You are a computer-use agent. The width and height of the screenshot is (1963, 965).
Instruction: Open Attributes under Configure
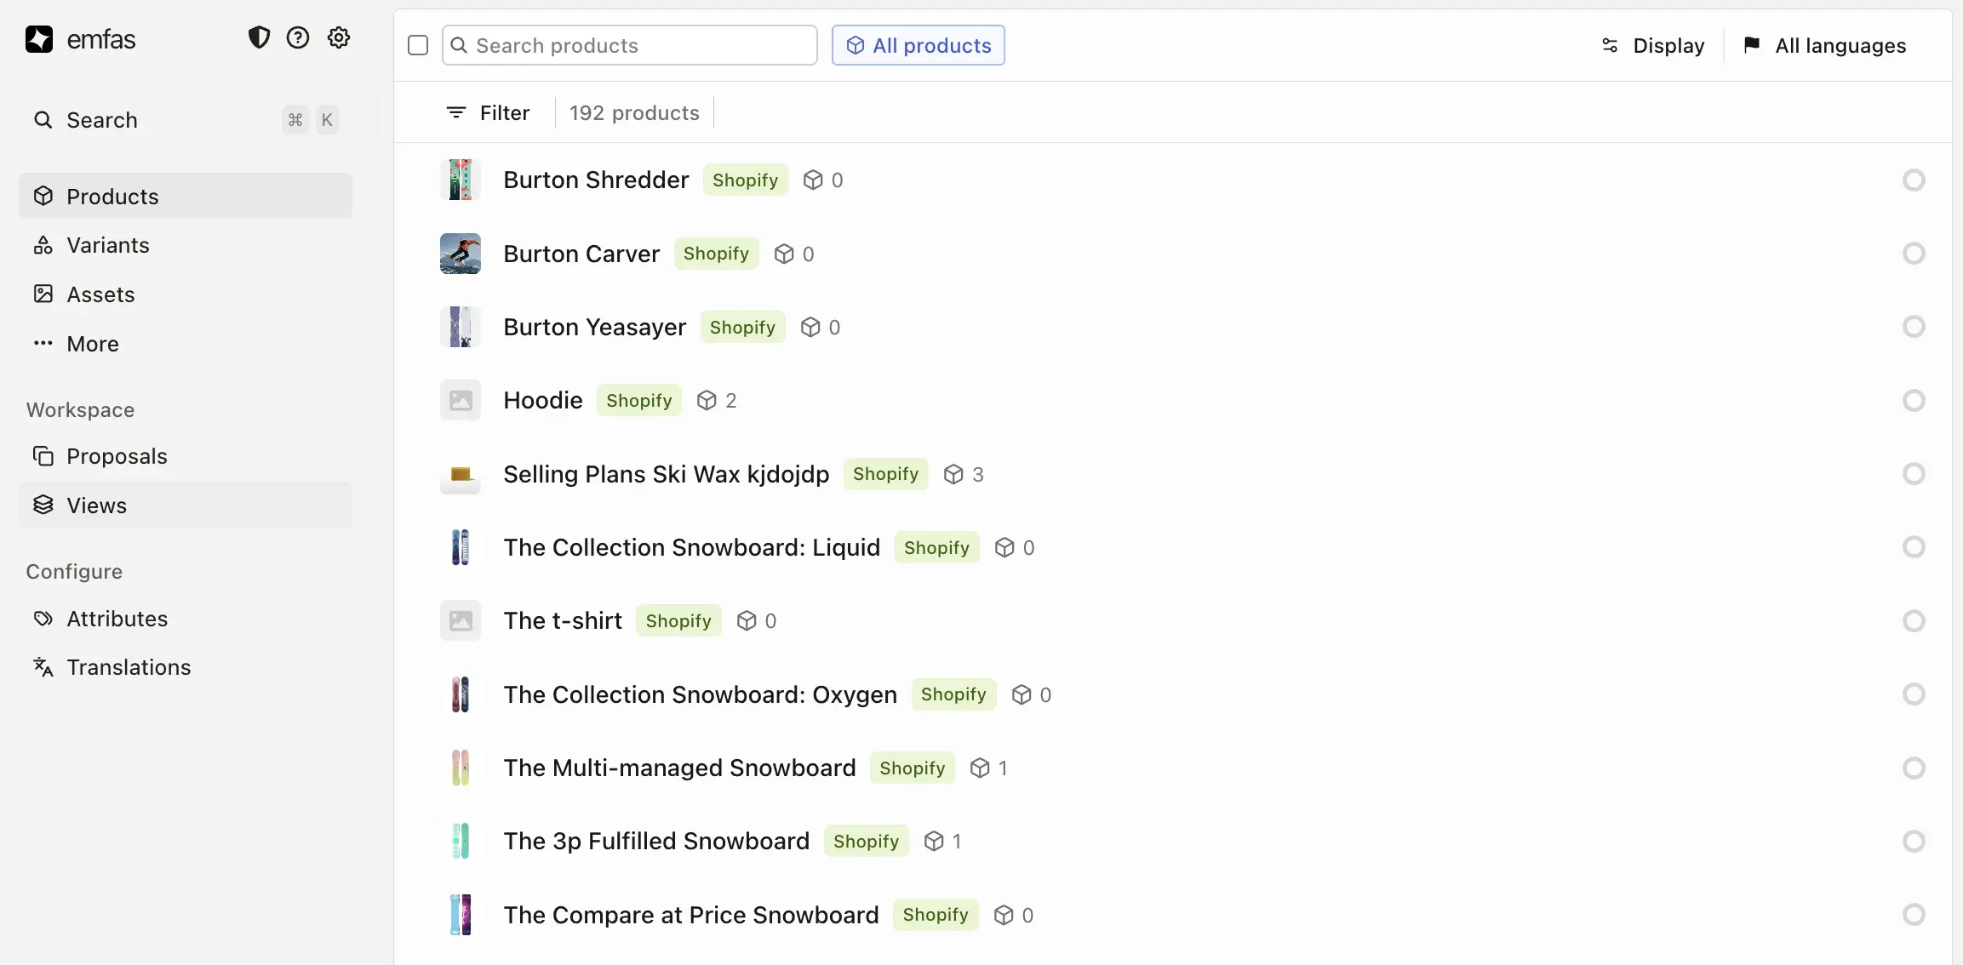coord(117,619)
